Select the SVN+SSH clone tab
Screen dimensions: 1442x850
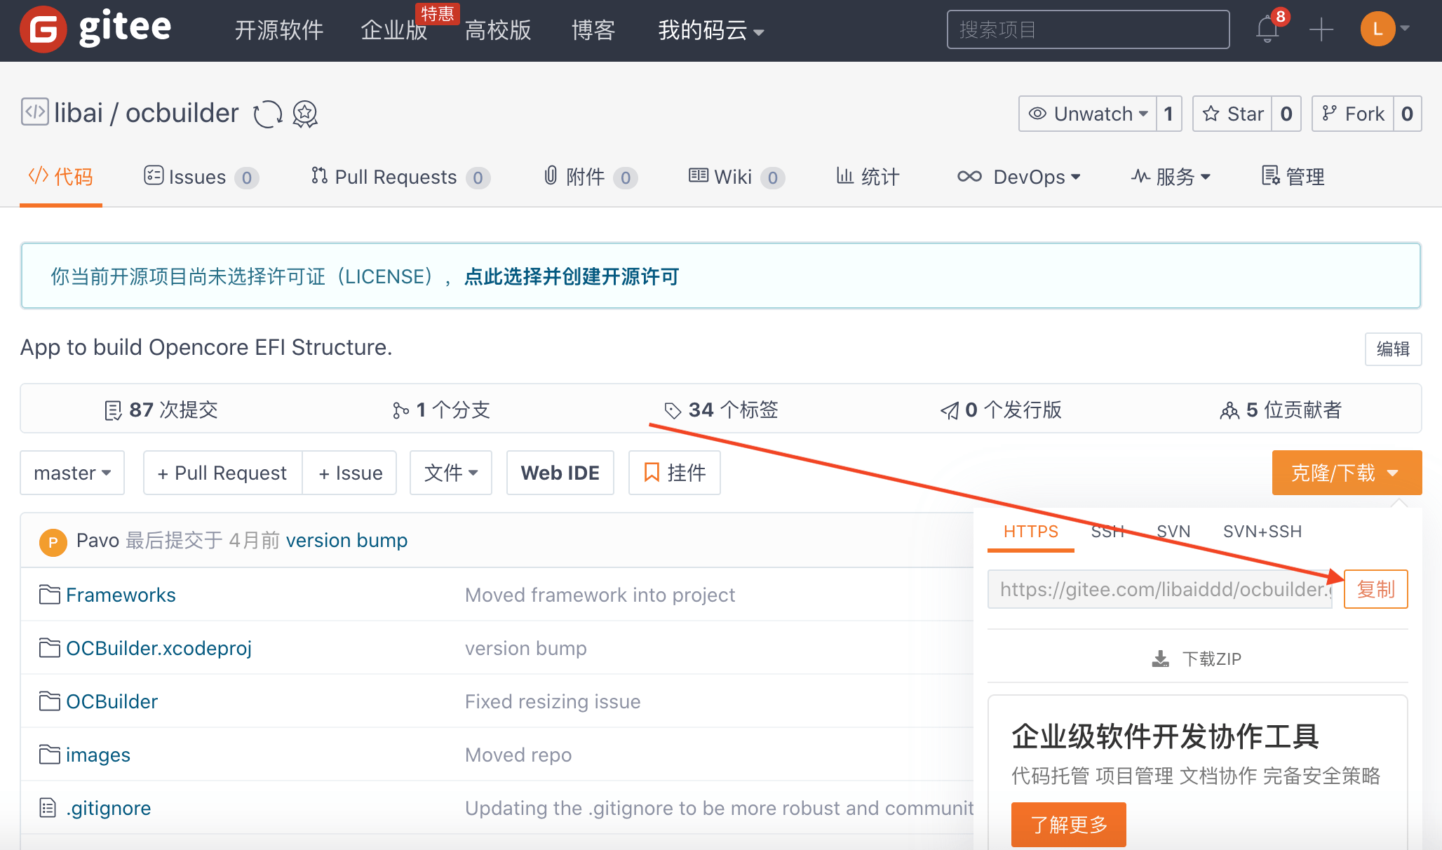[1262, 532]
